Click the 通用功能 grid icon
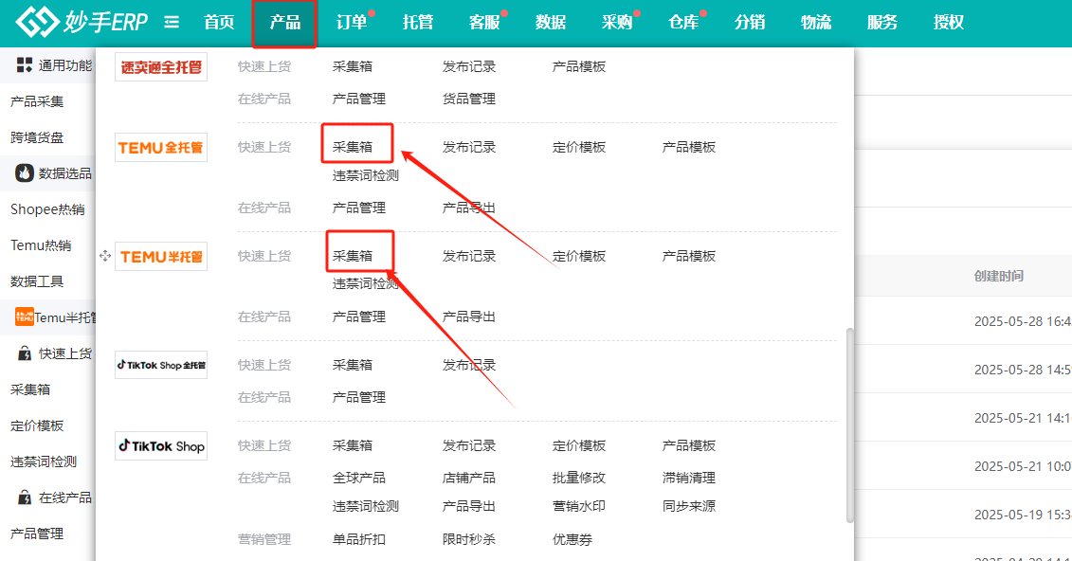The width and height of the screenshot is (1072, 561). pos(25,65)
